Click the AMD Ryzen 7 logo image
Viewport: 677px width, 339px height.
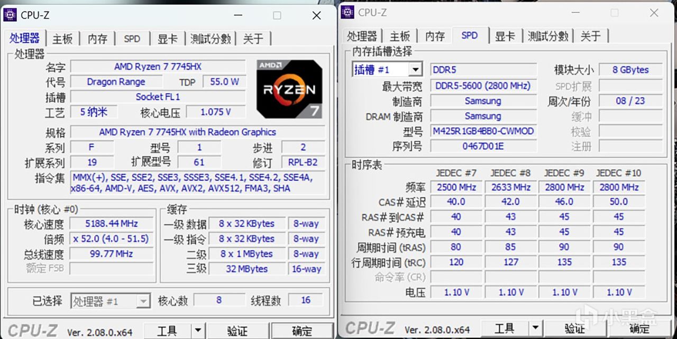(x=289, y=89)
